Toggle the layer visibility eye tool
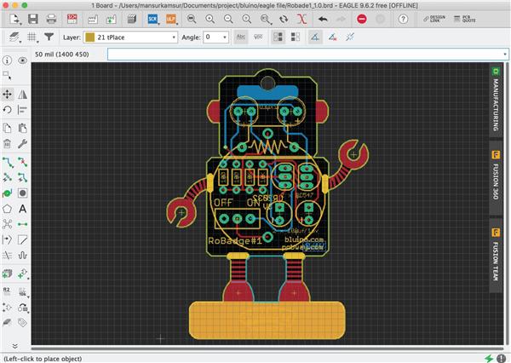Screen dimensions: 511x363 [x=23, y=60]
